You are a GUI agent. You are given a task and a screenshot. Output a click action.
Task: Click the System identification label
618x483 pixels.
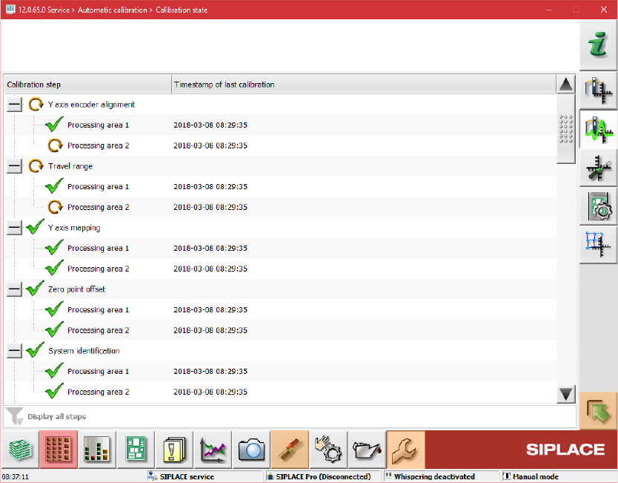click(x=84, y=351)
